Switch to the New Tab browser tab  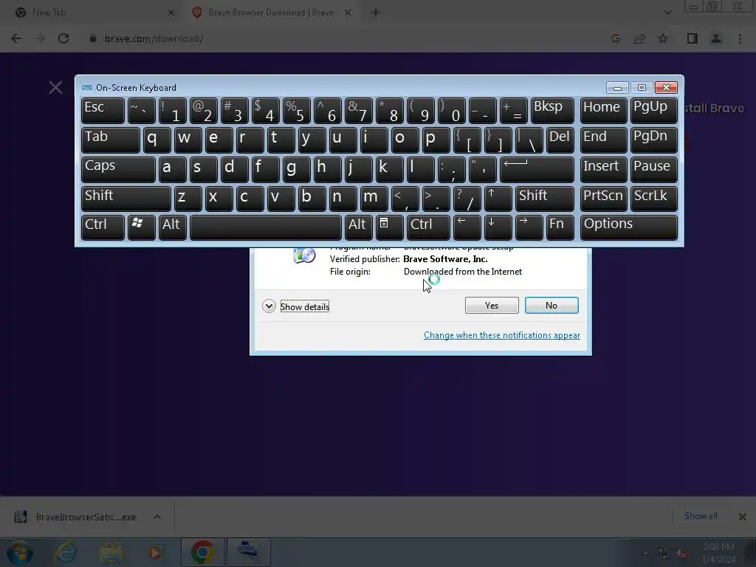point(92,13)
